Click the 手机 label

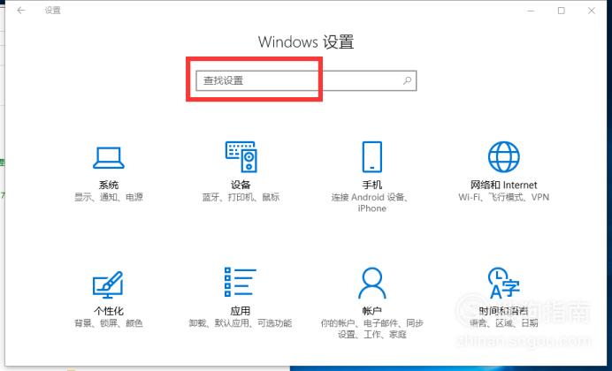point(372,185)
